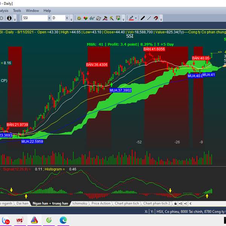Expand the SSI symbol dropdown arrow
226x226 pixels.
click(49, 18)
